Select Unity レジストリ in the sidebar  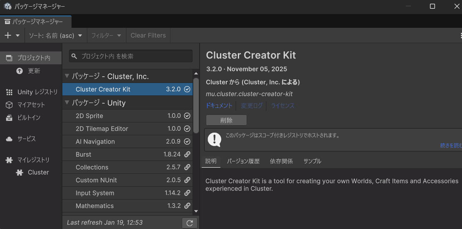[32, 92]
